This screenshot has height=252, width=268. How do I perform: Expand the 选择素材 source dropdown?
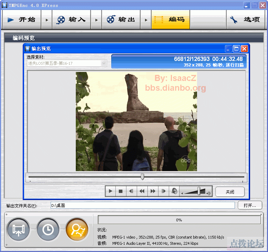click(x=104, y=63)
